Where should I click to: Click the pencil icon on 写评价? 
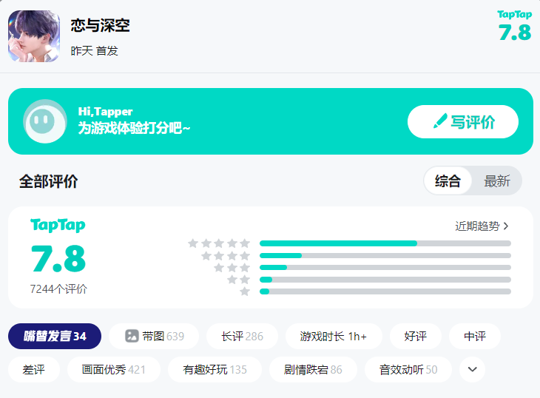tap(440, 121)
